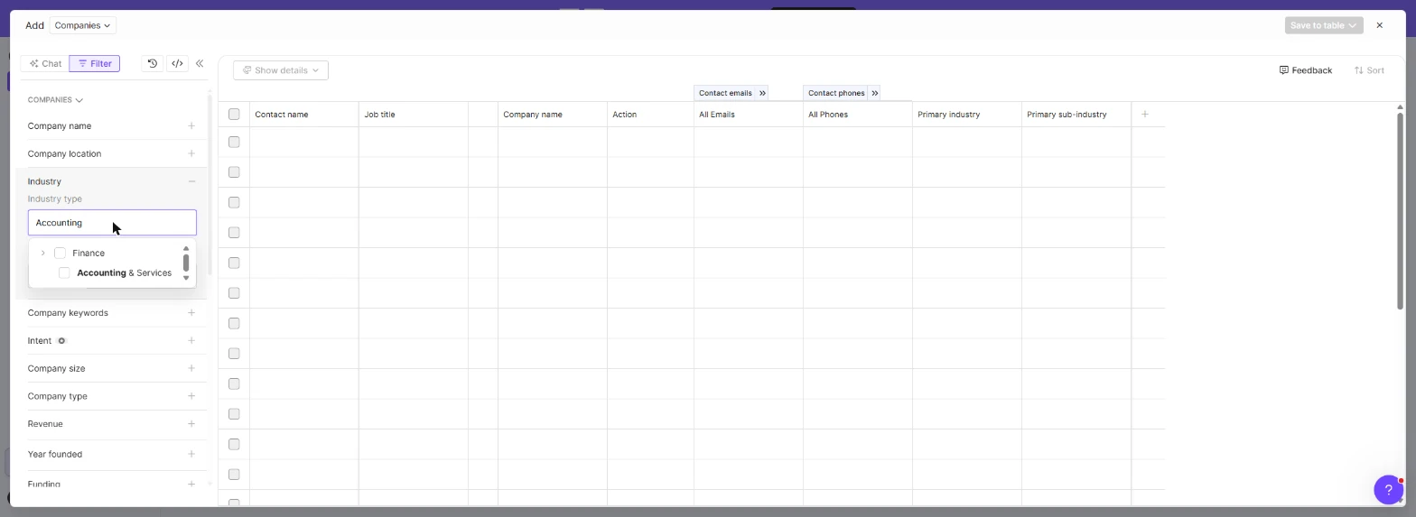Select the first table row checkbox
The image size is (1416, 517).
pos(234,142)
